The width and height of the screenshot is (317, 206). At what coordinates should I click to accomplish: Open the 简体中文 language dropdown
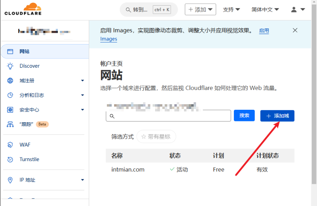pos(265,10)
